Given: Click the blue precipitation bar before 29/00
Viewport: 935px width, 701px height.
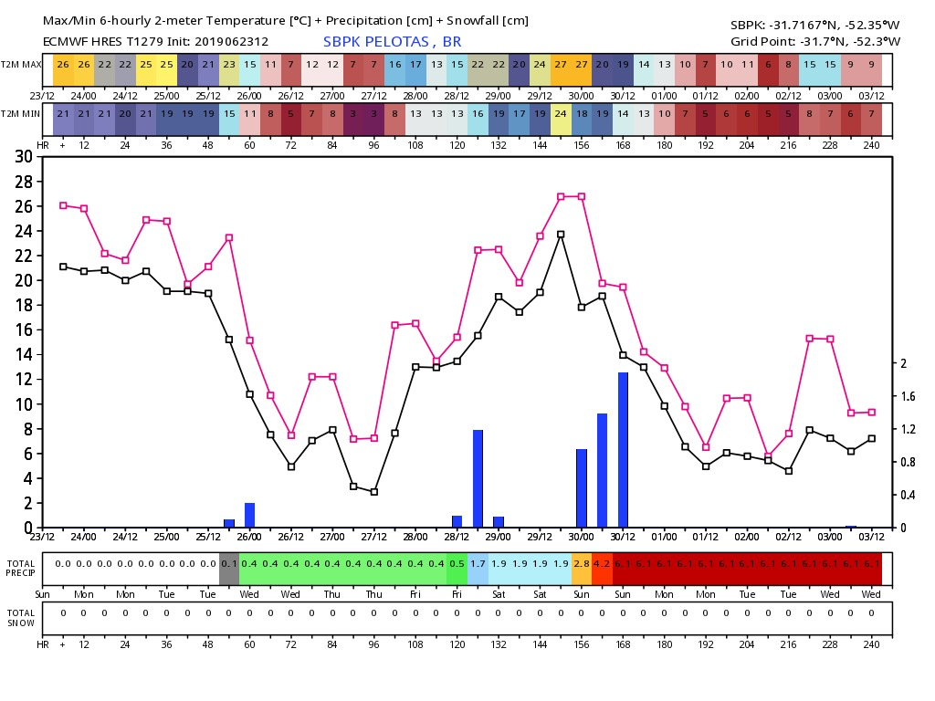Looking at the screenshot, I should click(478, 478).
